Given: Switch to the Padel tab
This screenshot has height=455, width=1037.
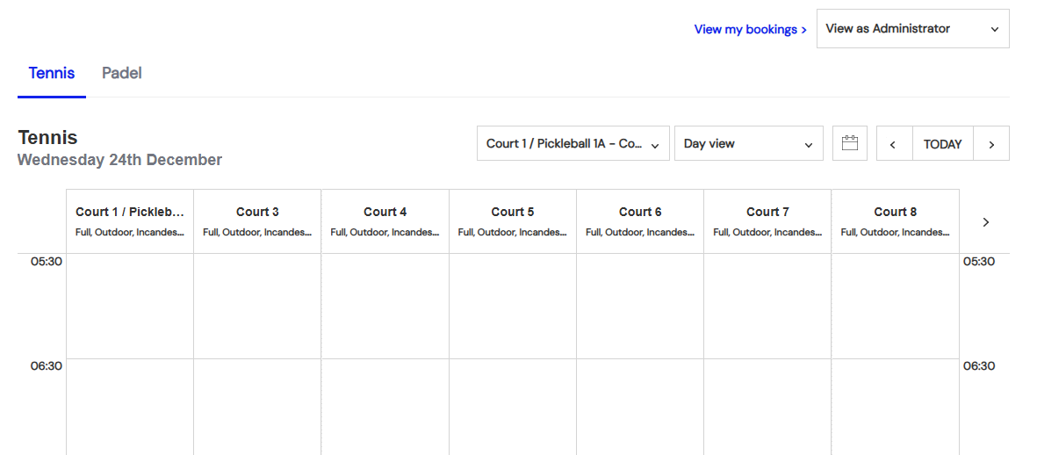Looking at the screenshot, I should tap(122, 74).
